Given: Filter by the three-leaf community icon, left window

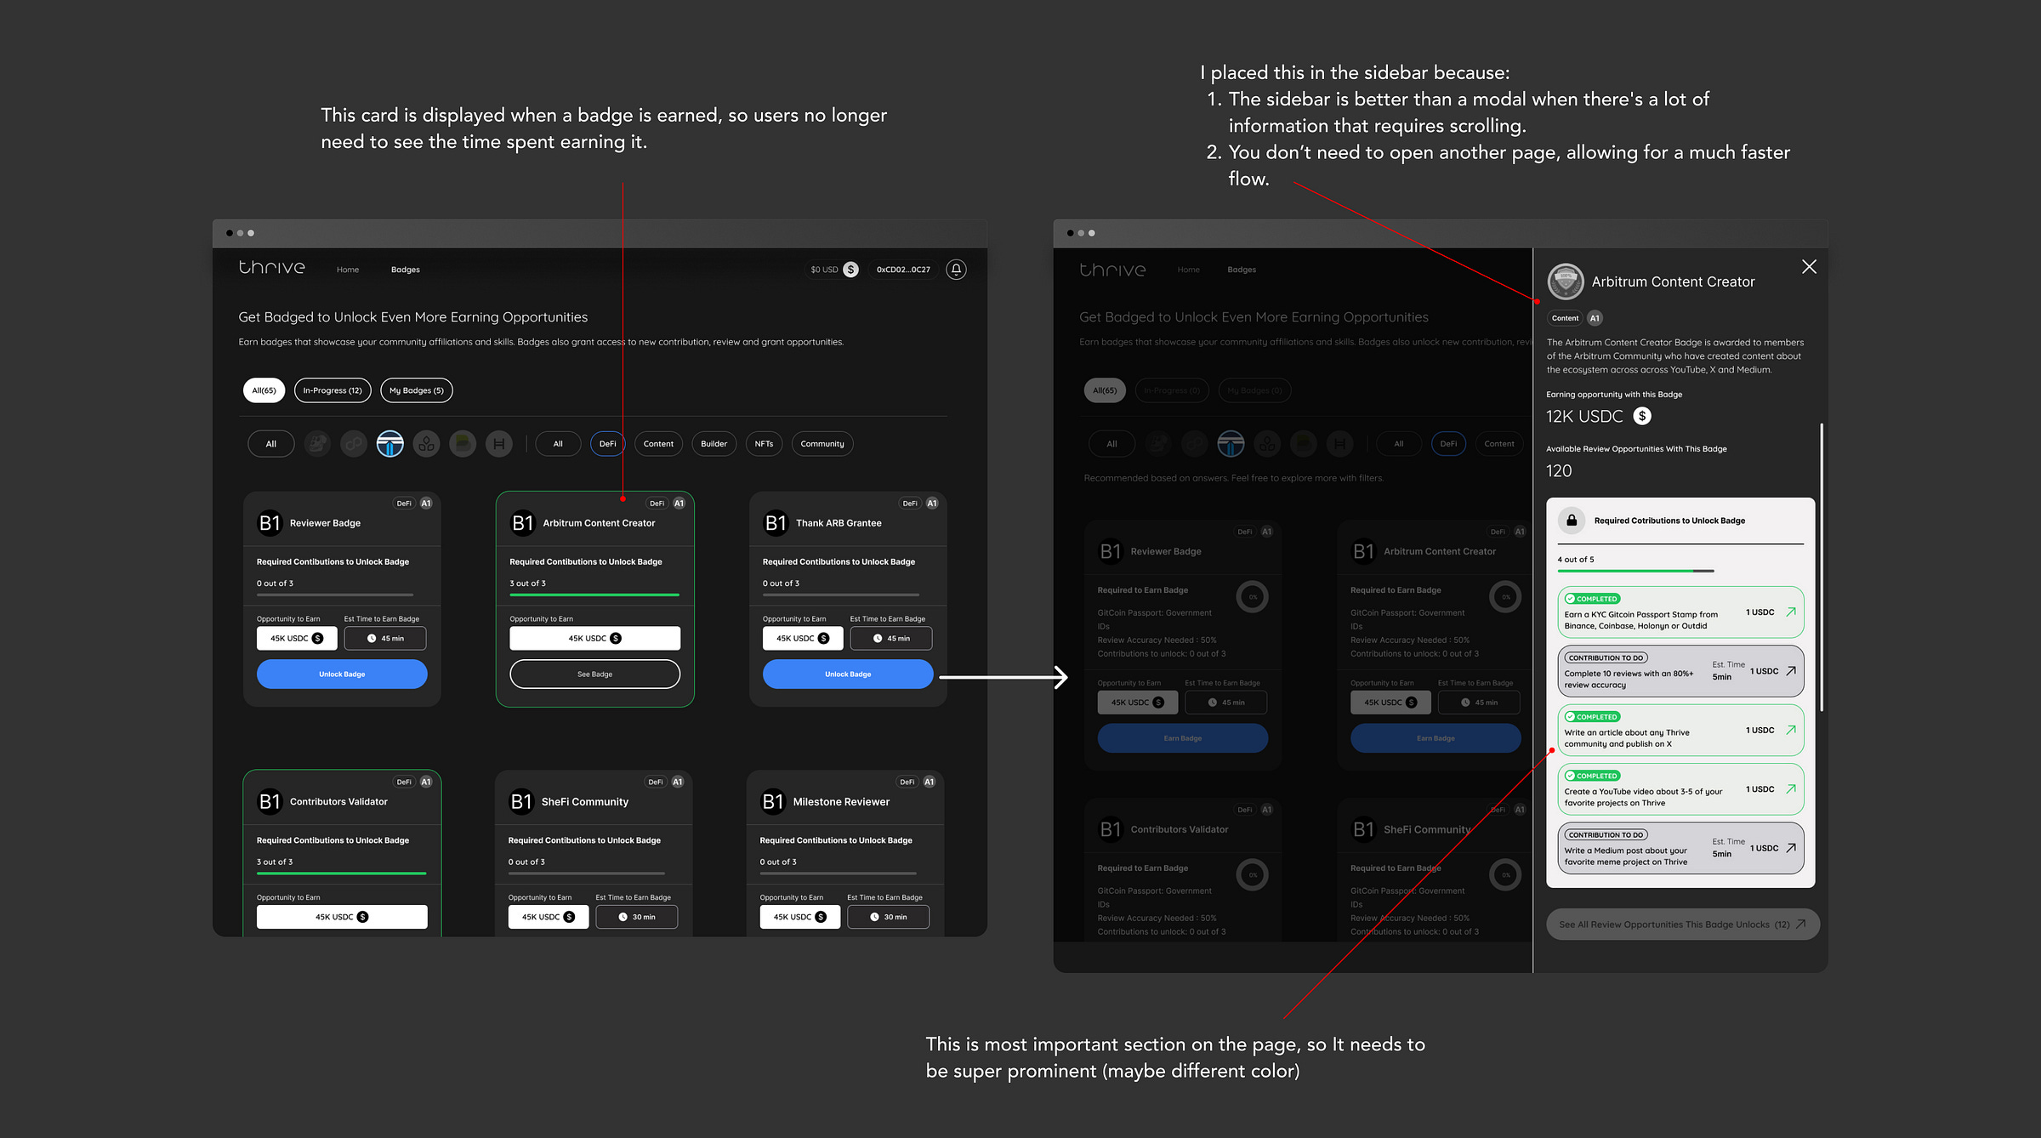Looking at the screenshot, I should [x=426, y=444].
